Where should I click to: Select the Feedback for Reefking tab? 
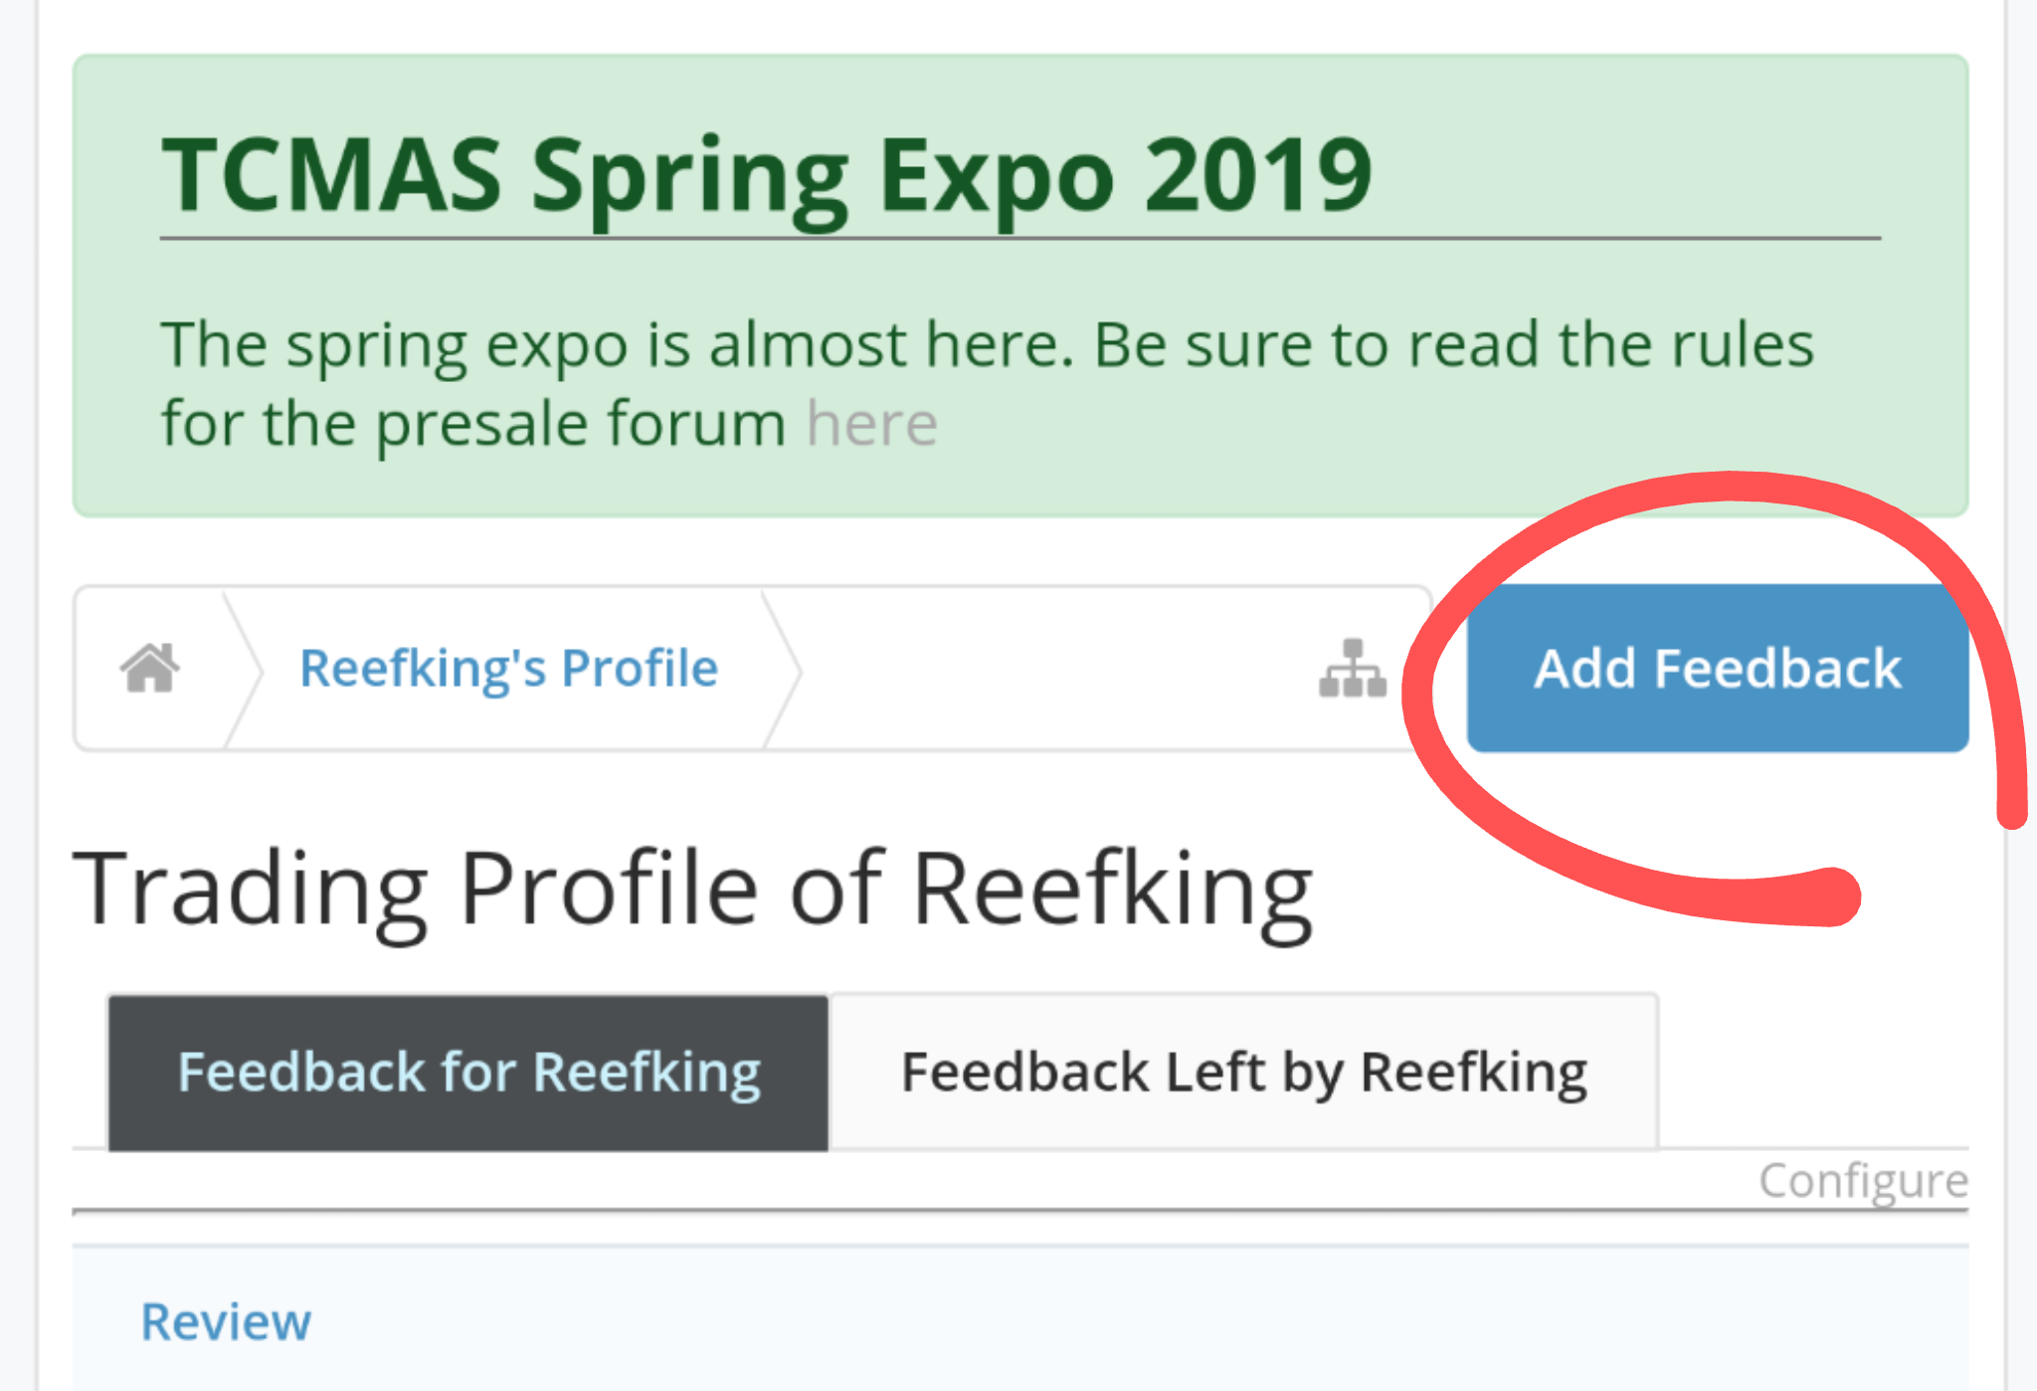pyautogui.click(x=467, y=1071)
